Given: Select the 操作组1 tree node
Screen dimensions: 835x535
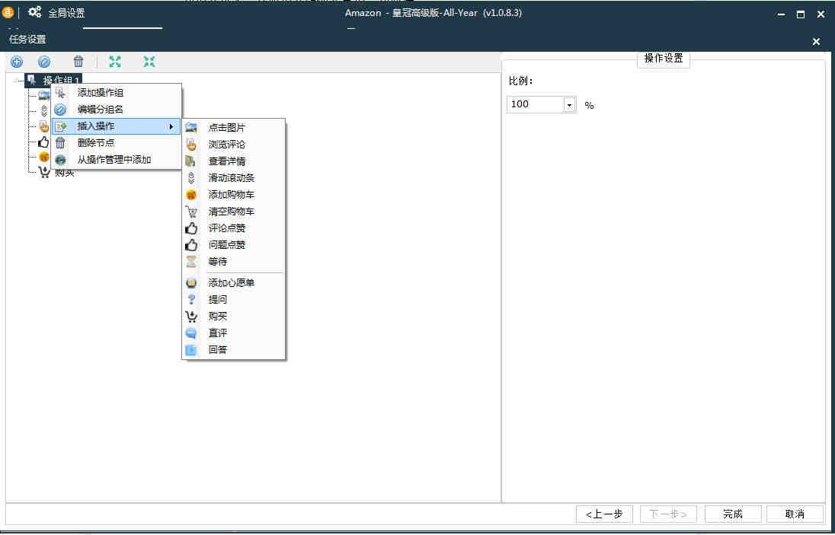Looking at the screenshot, I should tap(54, 81).
